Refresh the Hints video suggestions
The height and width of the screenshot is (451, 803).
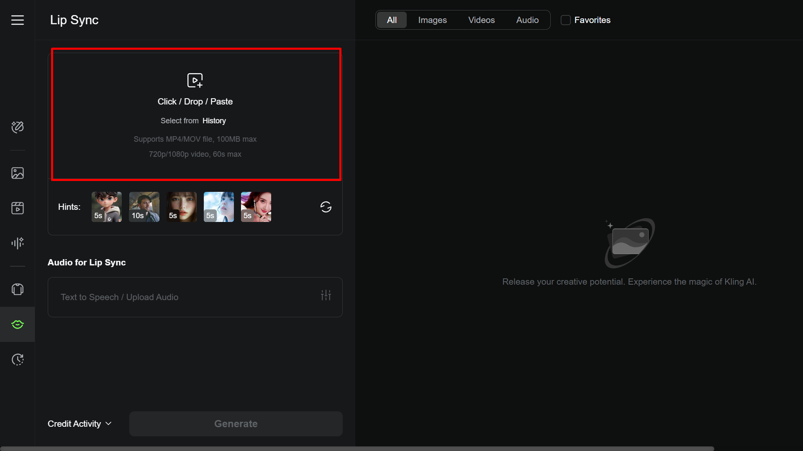pos(326,207)
